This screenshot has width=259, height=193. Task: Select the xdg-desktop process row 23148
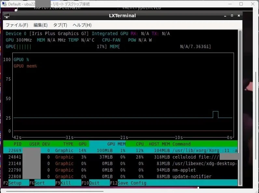click(120, 163)
